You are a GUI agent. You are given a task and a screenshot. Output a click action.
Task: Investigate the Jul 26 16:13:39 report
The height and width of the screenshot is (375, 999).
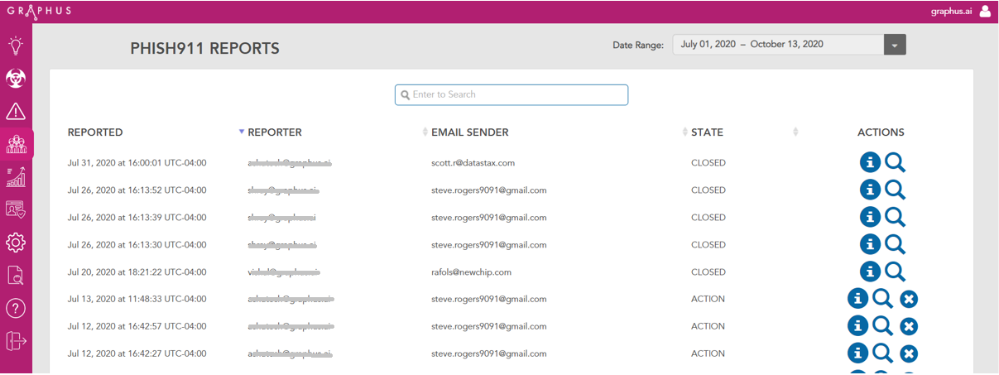click(895, 217)
